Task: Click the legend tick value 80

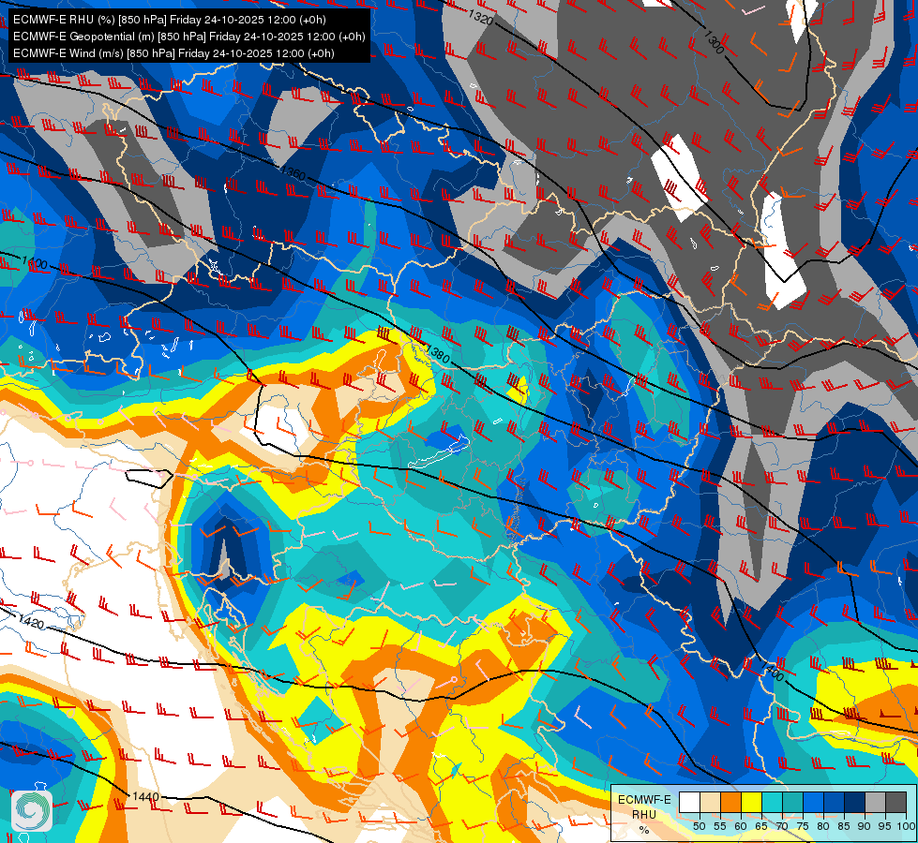Action: 823,826
